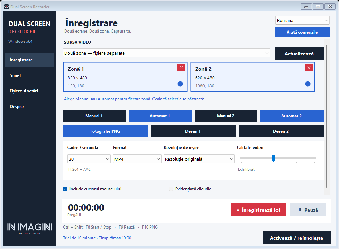This screenshot has height=249, width=339.
Task: Select the Zonă 2 card
Action: click(253, 77)
